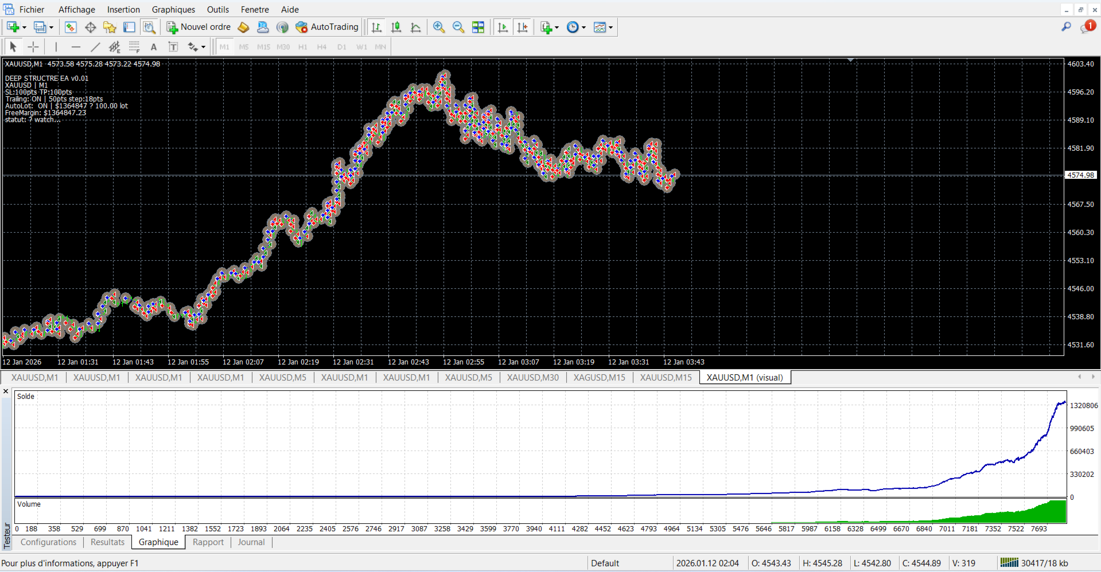This screenshot has height=572, width=1101.
Task: Switch chart to candlesticks mode
Action: tap(396, 27)
